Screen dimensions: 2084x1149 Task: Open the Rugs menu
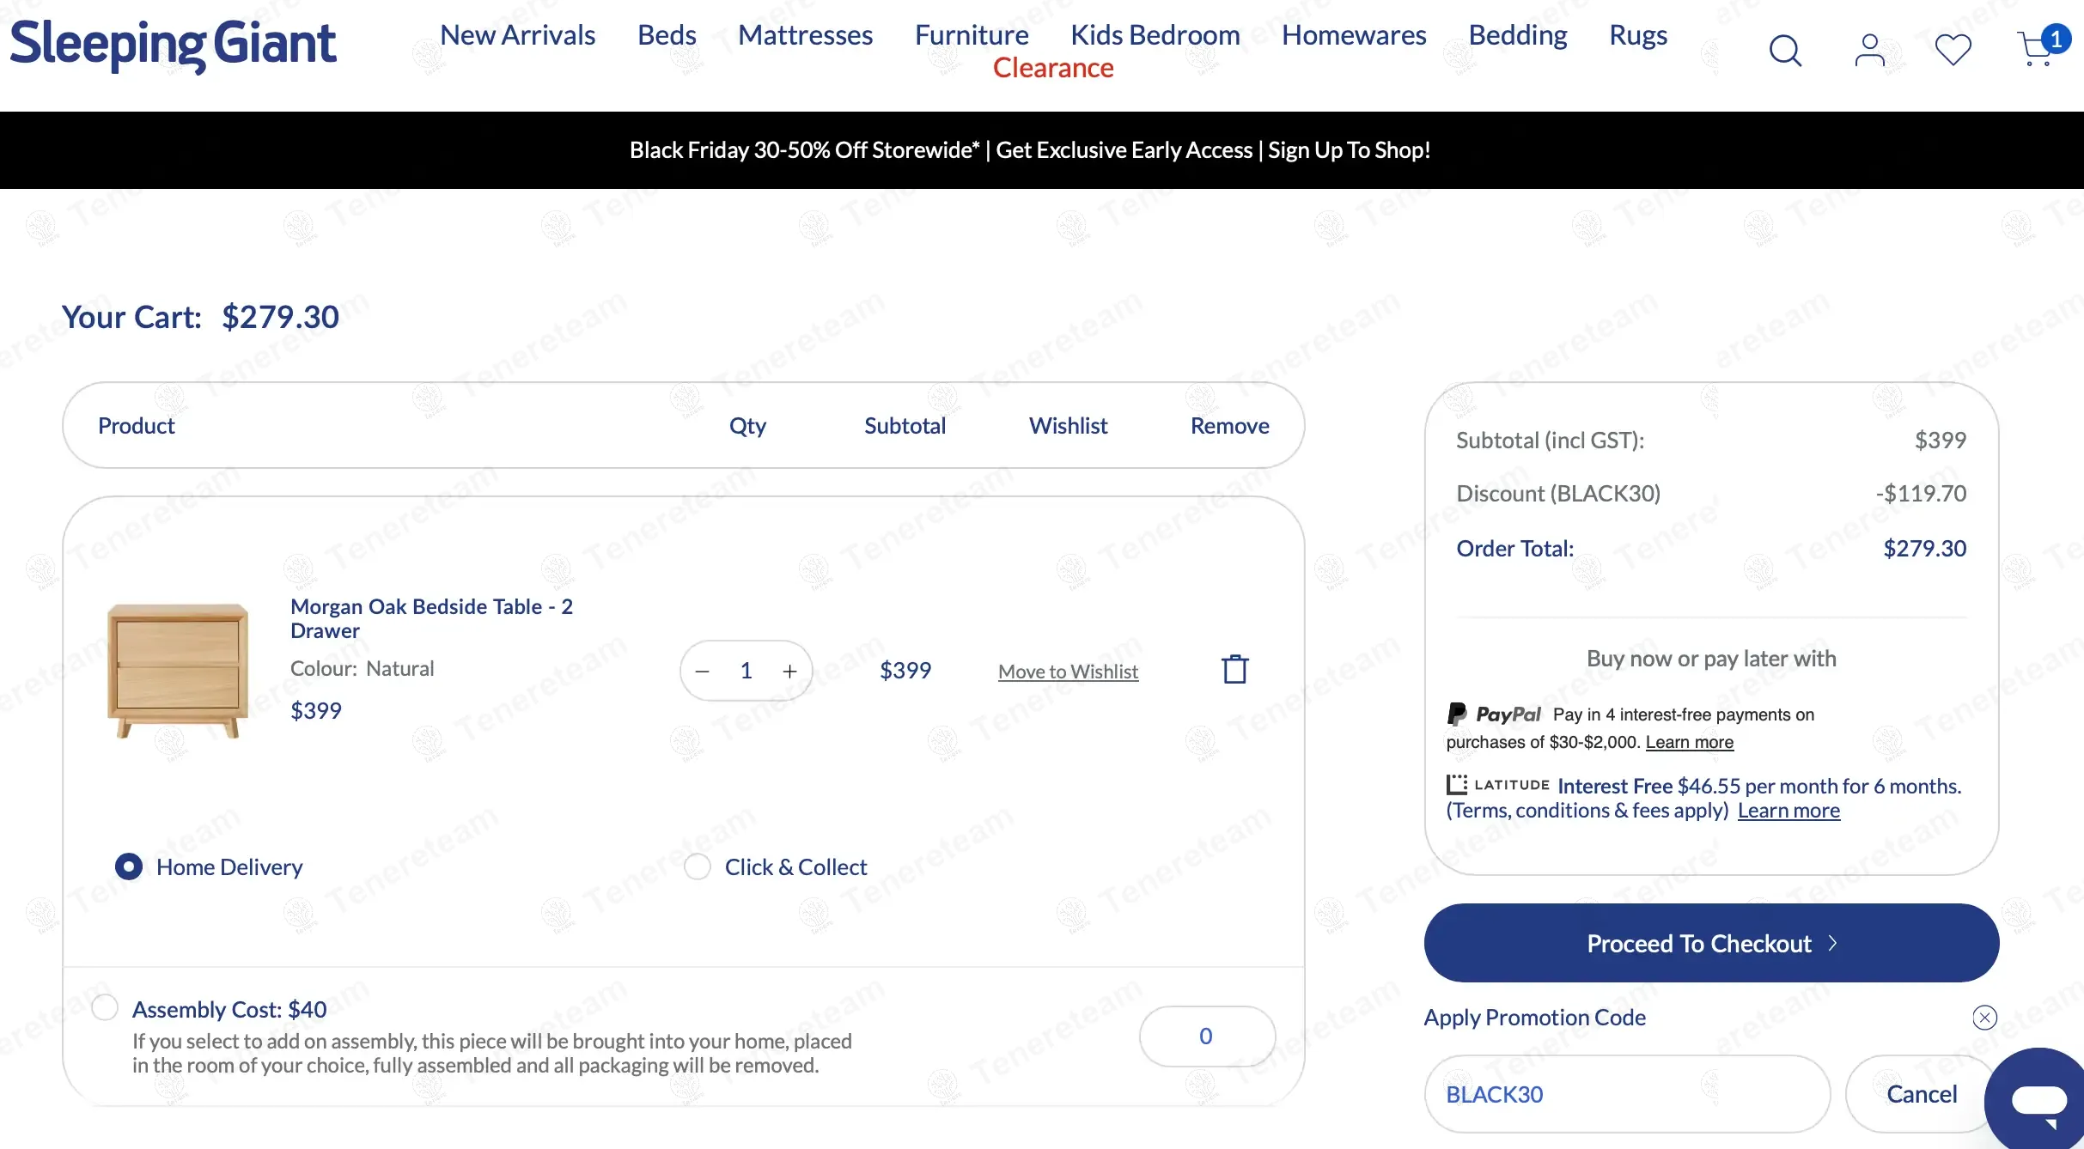coord(1638,35)
